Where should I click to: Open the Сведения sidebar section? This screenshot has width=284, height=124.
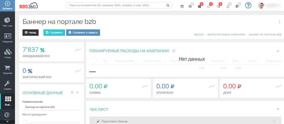coord(8,38)
